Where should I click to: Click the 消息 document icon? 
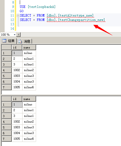pyautogui.click(x=20, y=41)
